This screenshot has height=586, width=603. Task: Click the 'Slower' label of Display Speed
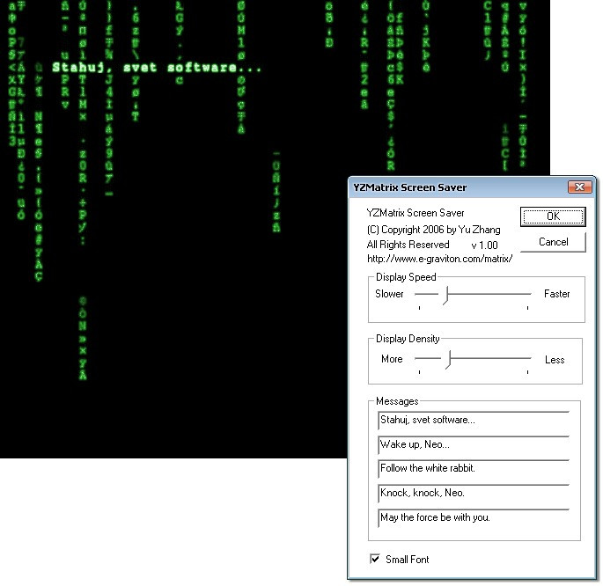tap(389, 294)
